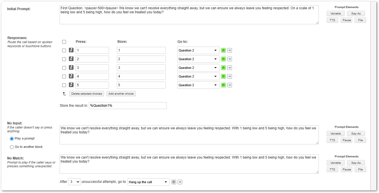The height and width of the screenshot is (193, 379).
Task: Expand the unsuccessful attempts count dropdown
Action: click(74, 182)
